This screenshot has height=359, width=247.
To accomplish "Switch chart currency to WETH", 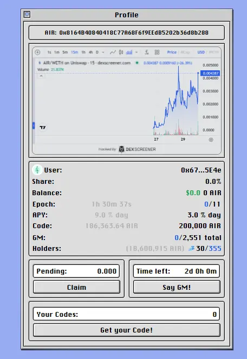I will tap(213, 52).
